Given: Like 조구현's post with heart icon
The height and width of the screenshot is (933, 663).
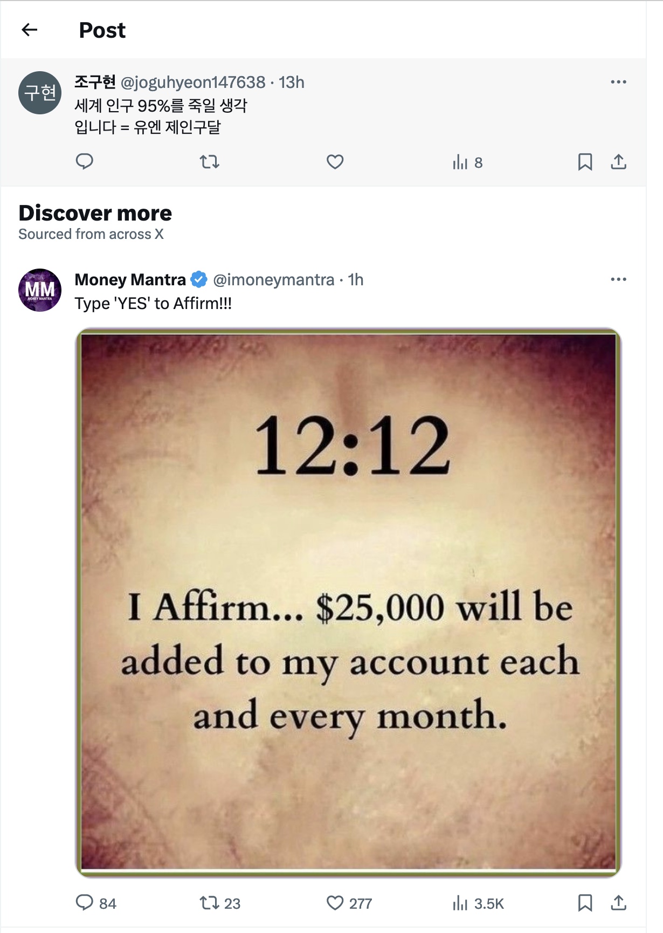Looking at the screenshot, I should pos(335,162).
